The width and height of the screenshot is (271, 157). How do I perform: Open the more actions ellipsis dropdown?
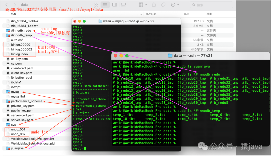click(x=175, y=5)
